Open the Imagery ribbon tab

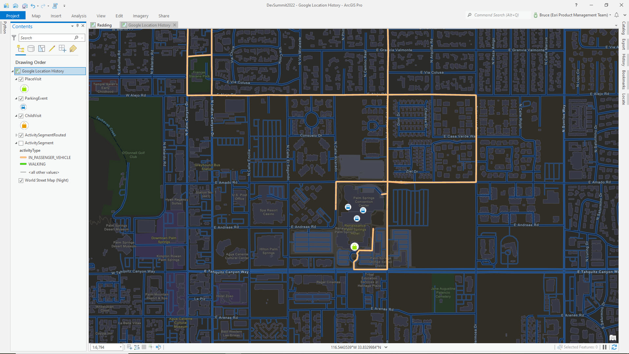coord(141,16)
